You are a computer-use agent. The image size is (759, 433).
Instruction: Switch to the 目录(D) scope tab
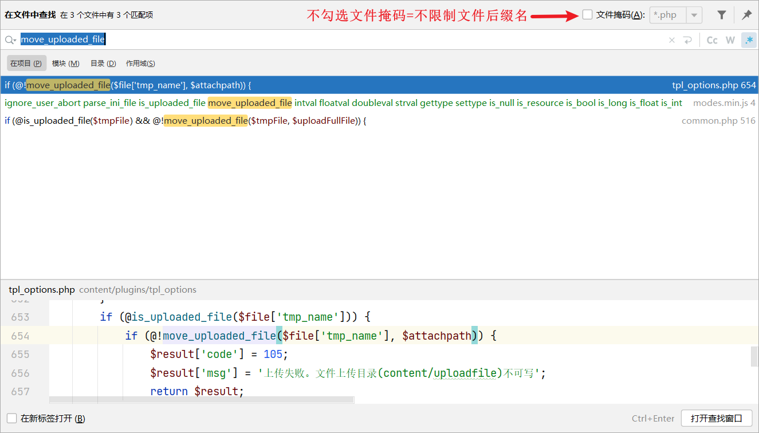[x=103, y=64]
